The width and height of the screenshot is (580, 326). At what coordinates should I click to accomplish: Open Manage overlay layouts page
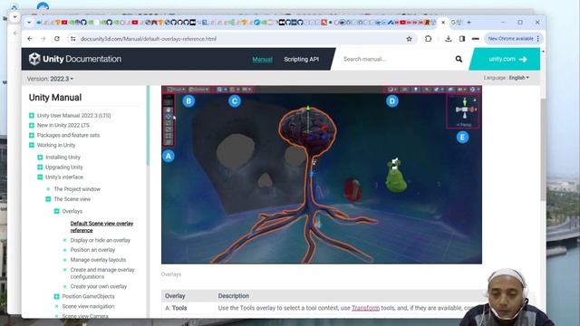98,260
